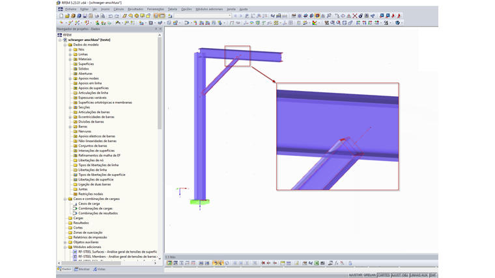Expand the Apoios nodais tree node

click(70, 79)
